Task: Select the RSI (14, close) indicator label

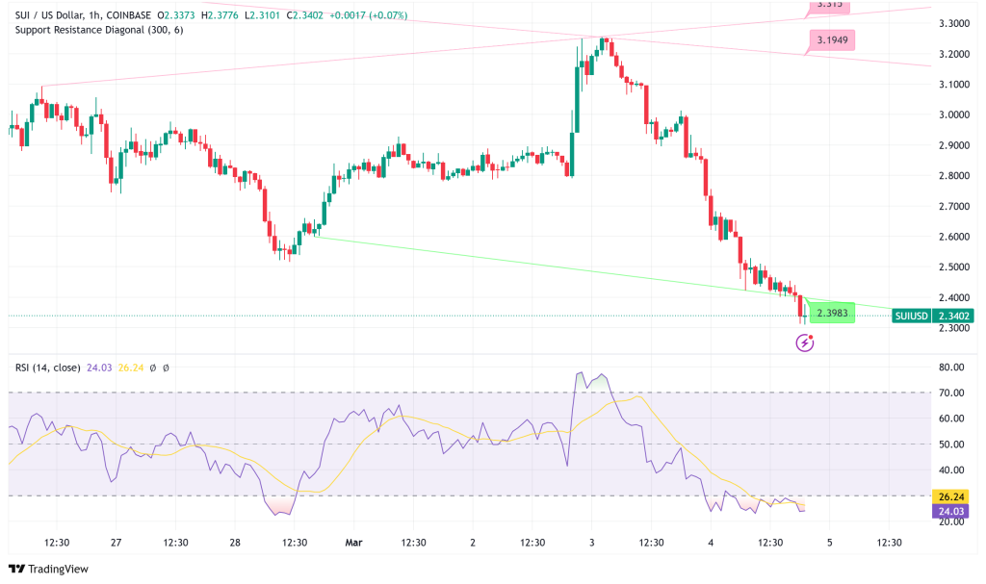Action: (x=48, y=368)
